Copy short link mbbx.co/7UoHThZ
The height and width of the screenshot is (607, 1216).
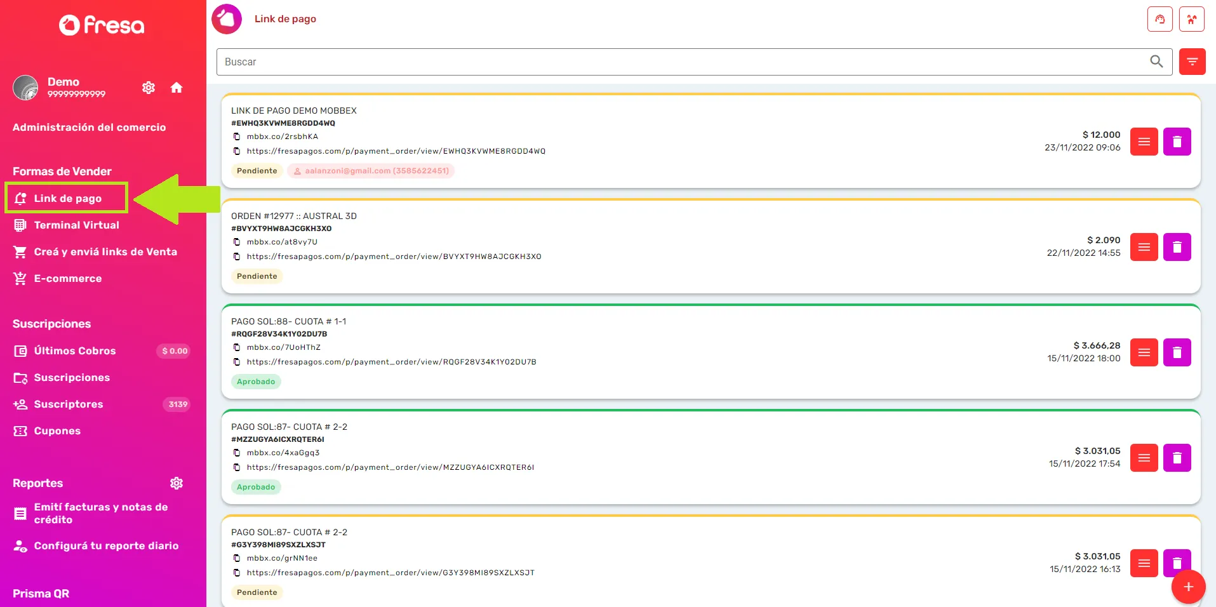[237, 347]
